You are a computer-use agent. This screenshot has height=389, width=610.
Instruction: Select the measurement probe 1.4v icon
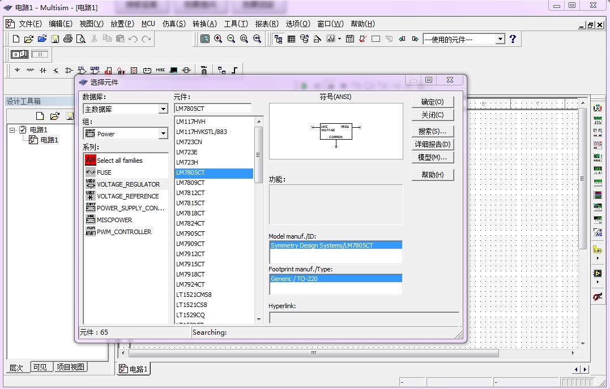click(x=598, y=250)
